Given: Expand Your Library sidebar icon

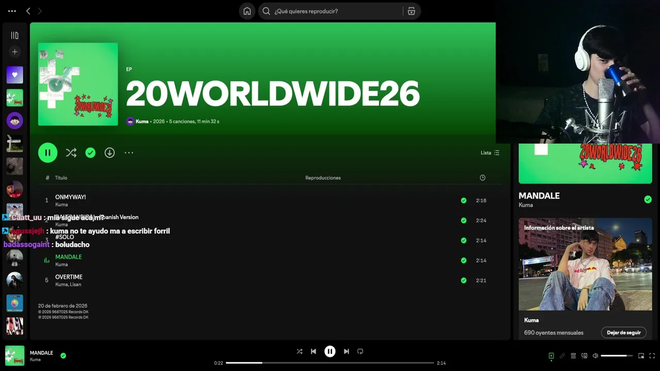Looking at the screenshot, I should tap(14, 36).
